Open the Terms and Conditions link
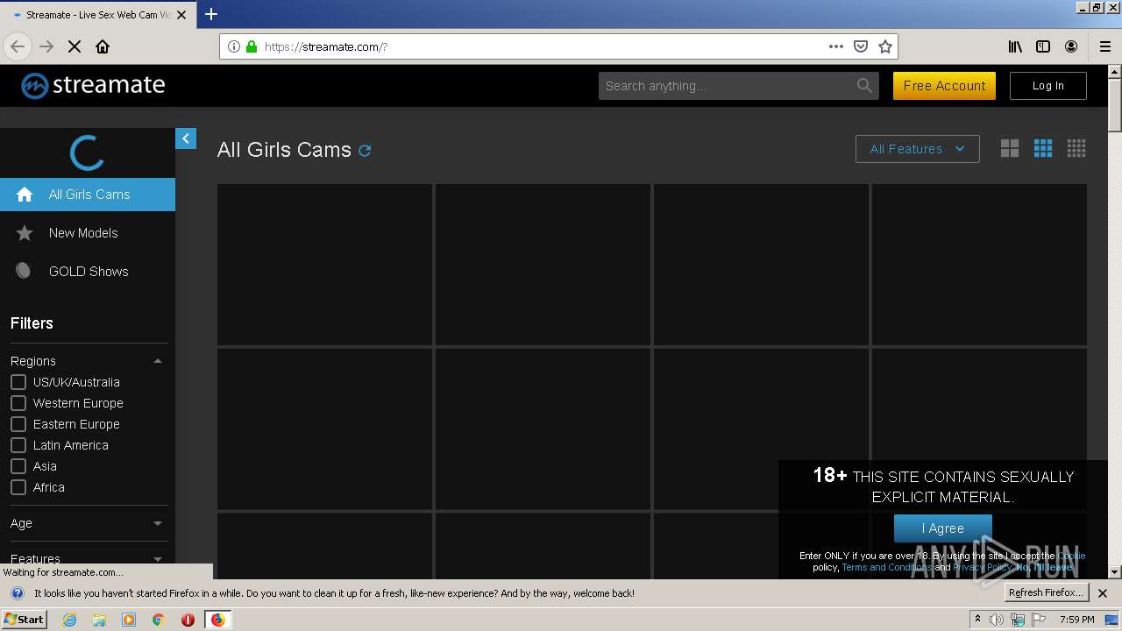 pos(886,567)
